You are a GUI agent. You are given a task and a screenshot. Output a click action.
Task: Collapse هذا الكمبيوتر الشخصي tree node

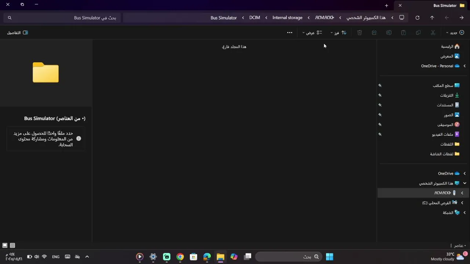[x=464, y=183]
